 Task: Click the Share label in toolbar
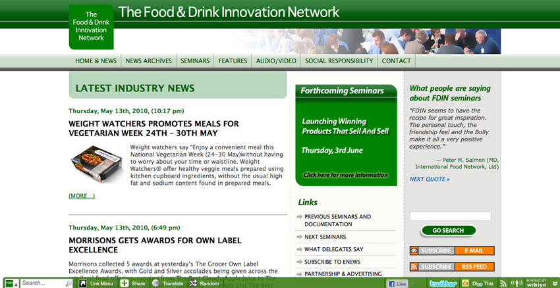click(138, 283)
